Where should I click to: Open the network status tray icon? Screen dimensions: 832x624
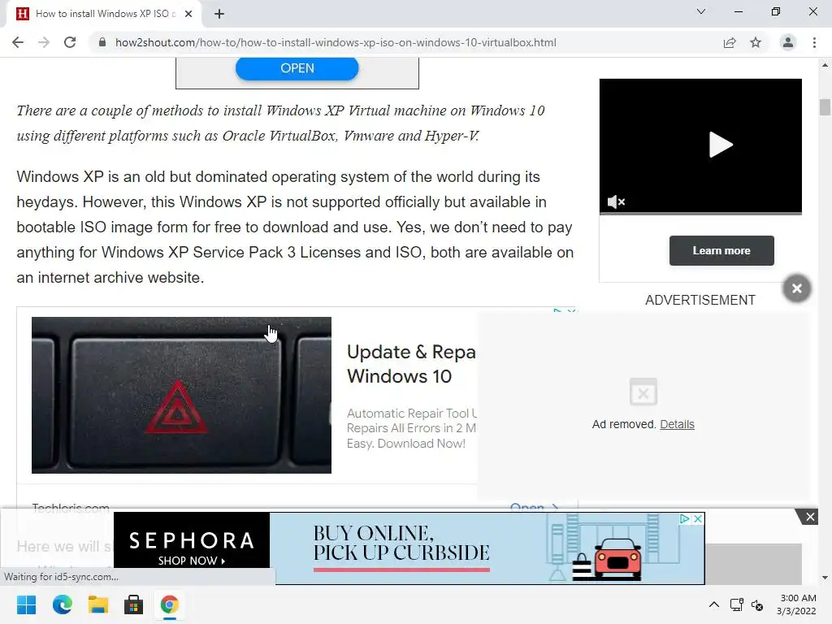pos(736,604)
